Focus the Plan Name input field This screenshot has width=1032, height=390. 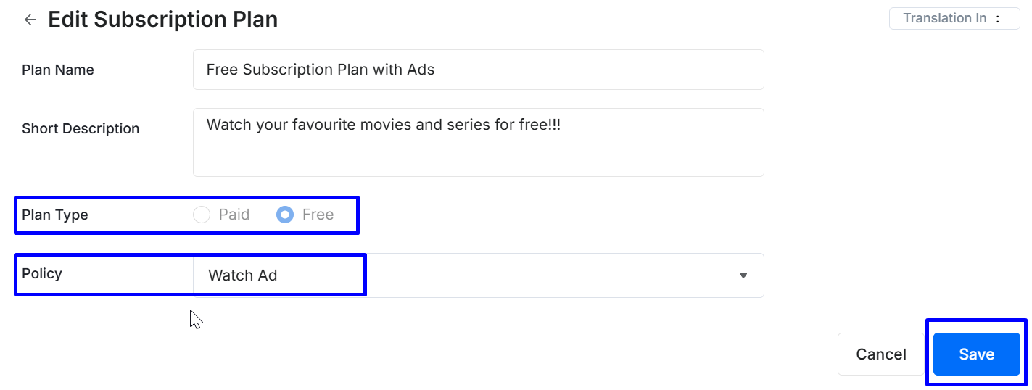478,70
